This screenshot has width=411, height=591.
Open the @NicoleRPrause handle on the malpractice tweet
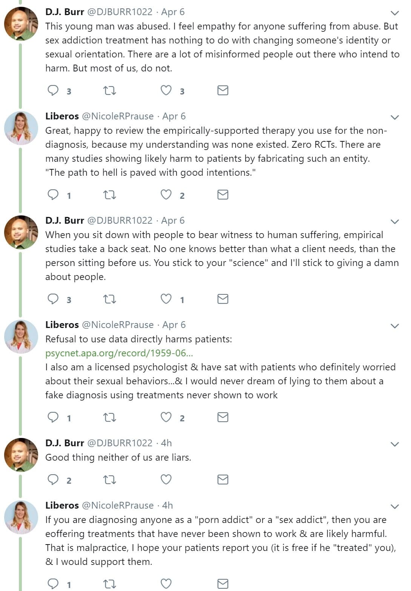[118, 506]
